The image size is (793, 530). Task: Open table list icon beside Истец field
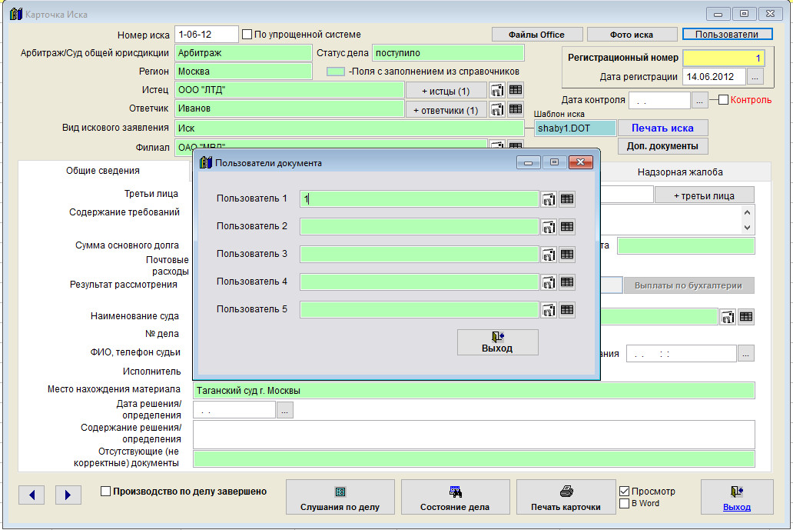tap(516, 90)
